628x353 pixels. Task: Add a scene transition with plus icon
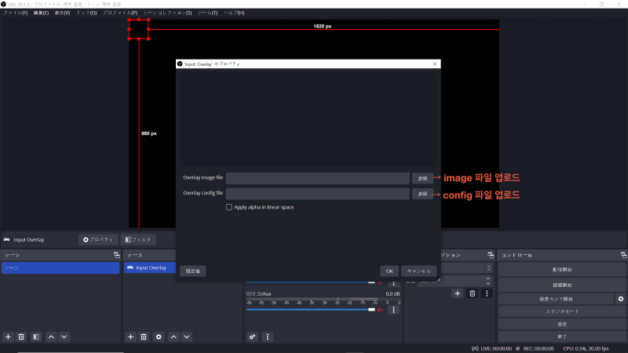(x=457, y=293)
